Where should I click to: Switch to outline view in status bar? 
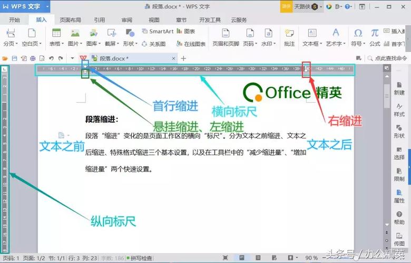258,258
